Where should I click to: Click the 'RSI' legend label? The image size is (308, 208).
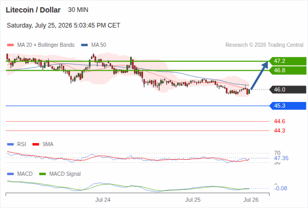pos(21,145)
